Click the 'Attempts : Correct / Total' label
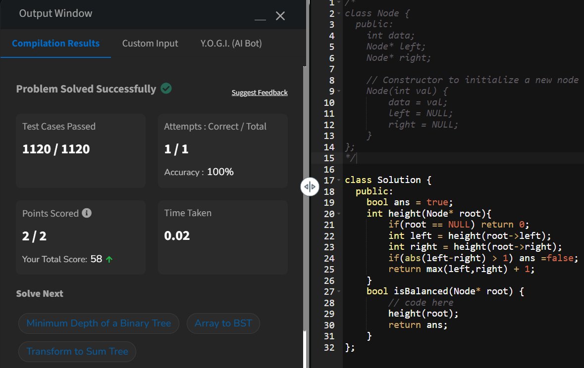Viewport: 584px width, 368px height. 215,127
